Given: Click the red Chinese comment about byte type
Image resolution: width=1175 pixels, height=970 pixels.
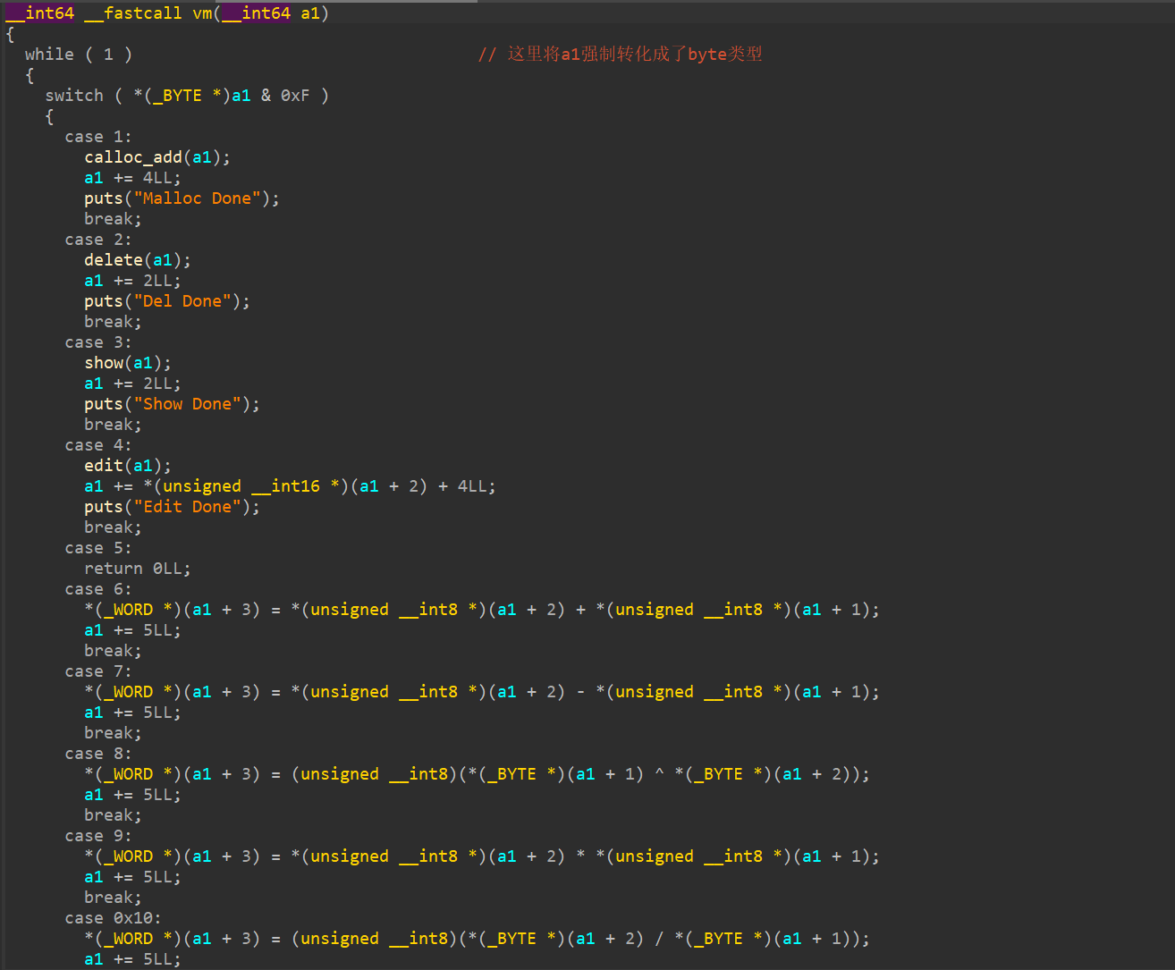Looking at the screenshot, I should click(621, 55).
